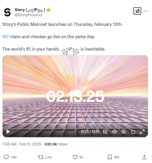Image resolution: width=152 pixels, height=163 pixels.
Task: Click the Story display name
Action: [x=30, y=10]
